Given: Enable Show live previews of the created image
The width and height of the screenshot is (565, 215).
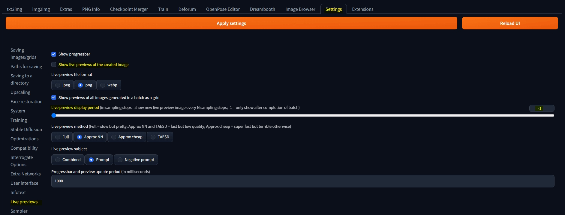Looking at the screenshot, I should (x=54, y=65).
